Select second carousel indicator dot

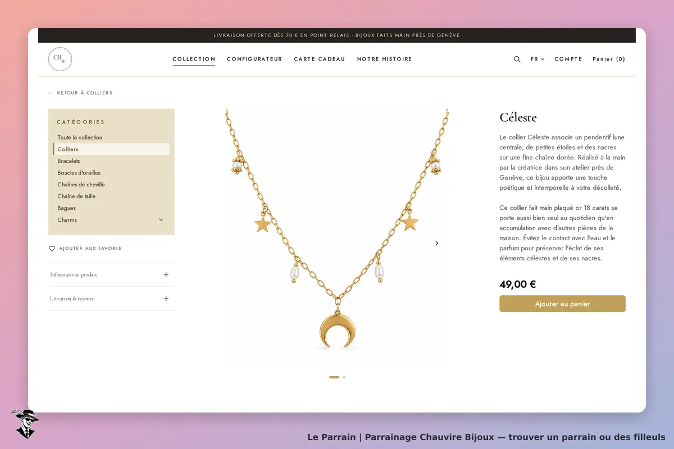point(344,377)
